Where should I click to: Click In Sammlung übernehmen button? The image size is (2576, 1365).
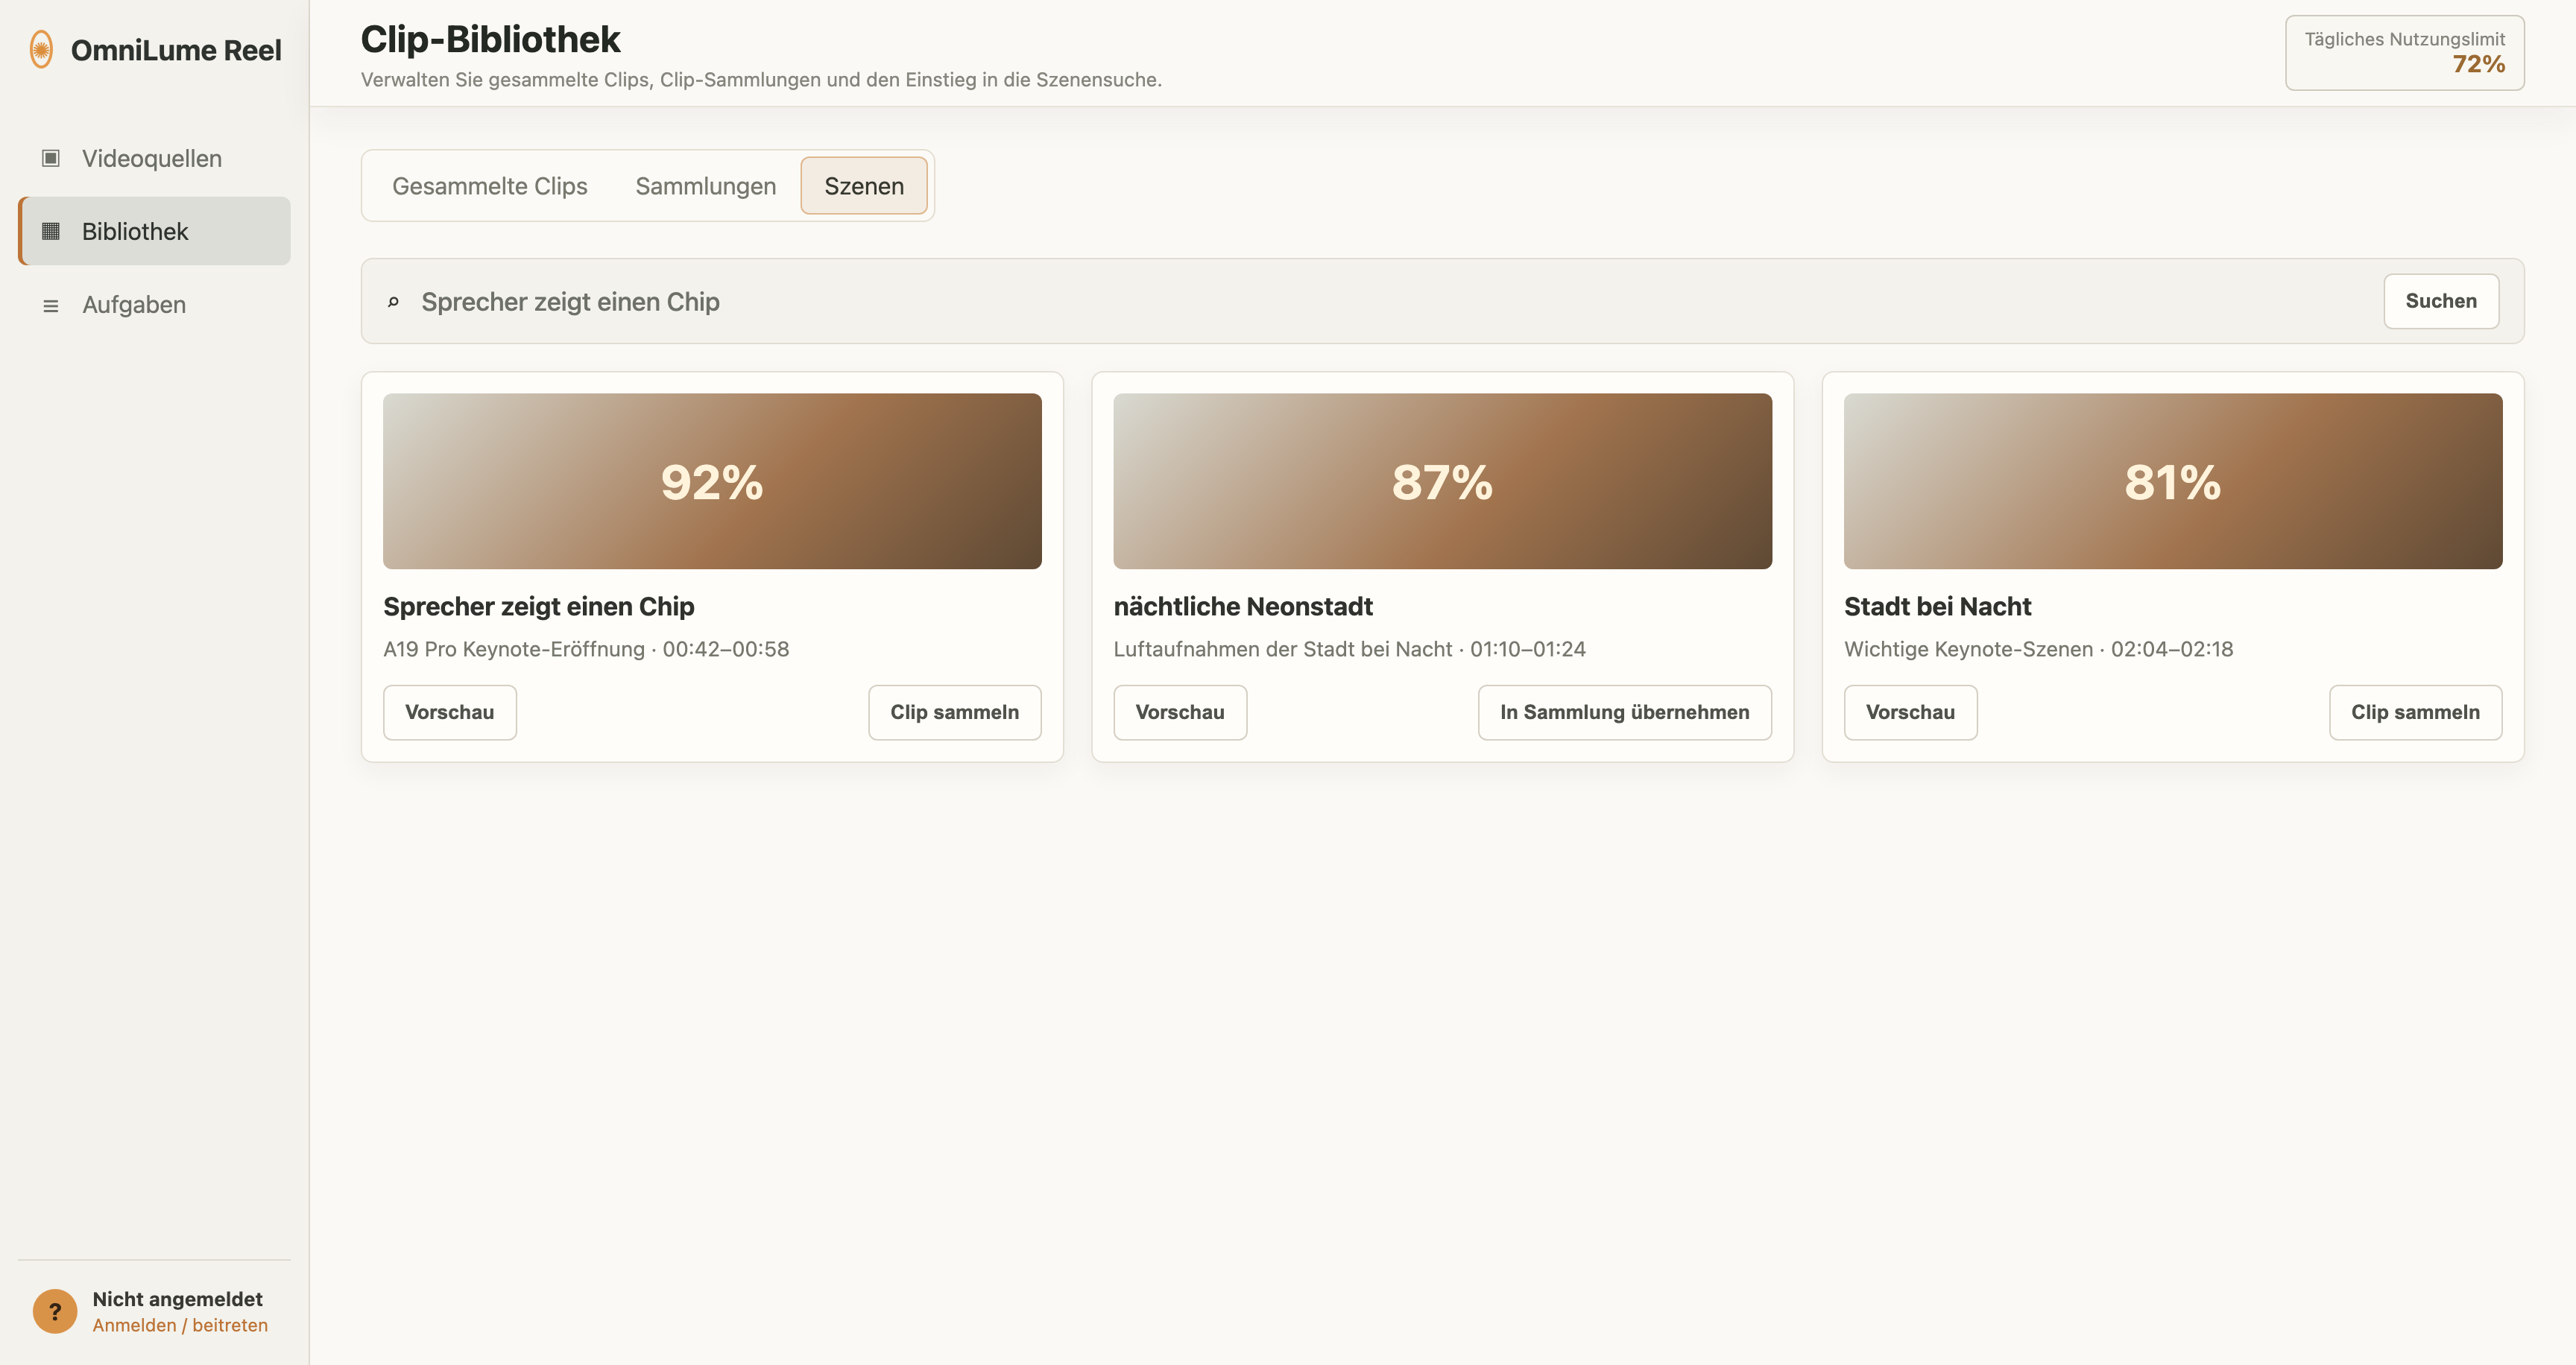point(1625,712)
